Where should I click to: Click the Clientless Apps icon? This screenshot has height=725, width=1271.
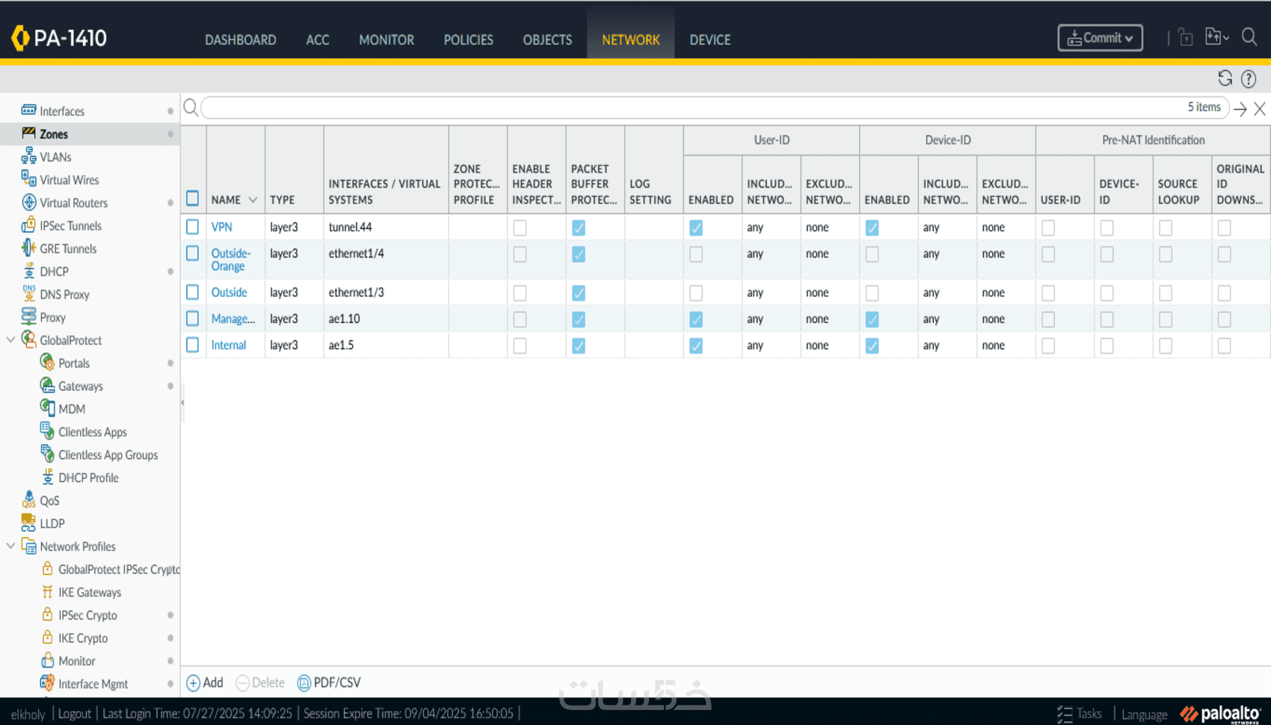tap(47, 431)
